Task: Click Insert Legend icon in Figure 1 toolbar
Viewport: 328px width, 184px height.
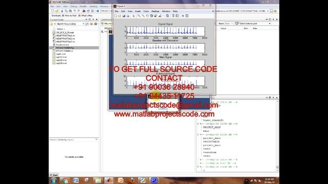Action: 177,16
